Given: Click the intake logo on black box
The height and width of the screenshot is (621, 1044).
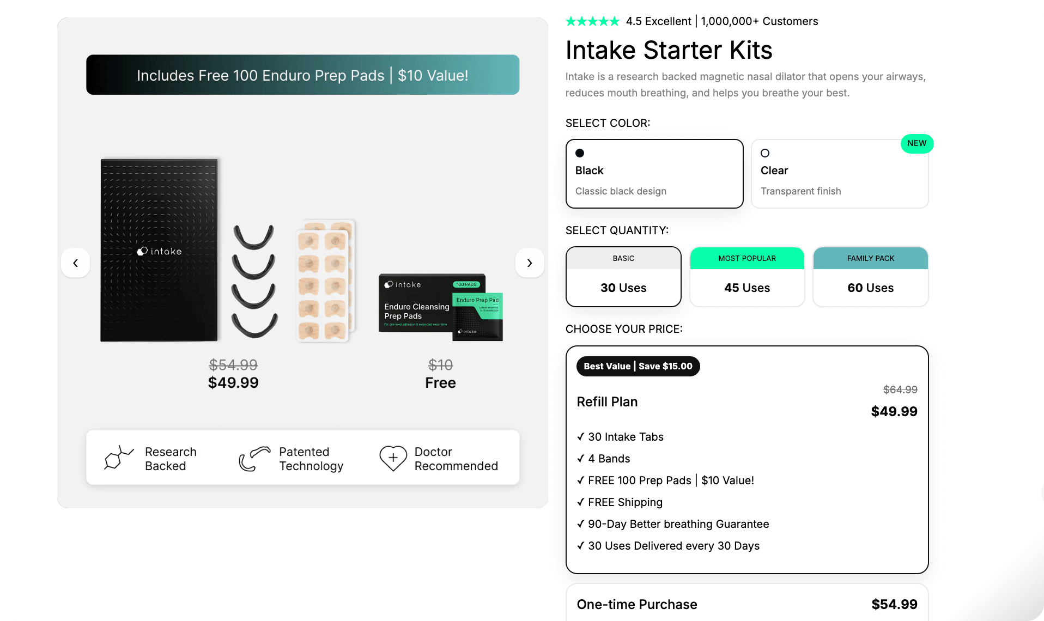Looking at the screenshot, I should point(159,251).
